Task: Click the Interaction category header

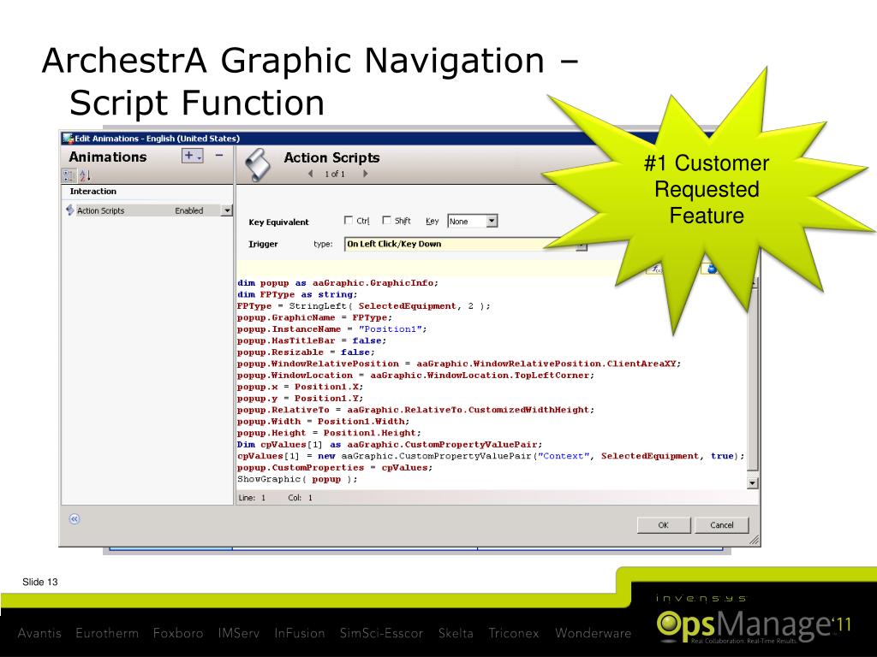Action: click(92, 191)
